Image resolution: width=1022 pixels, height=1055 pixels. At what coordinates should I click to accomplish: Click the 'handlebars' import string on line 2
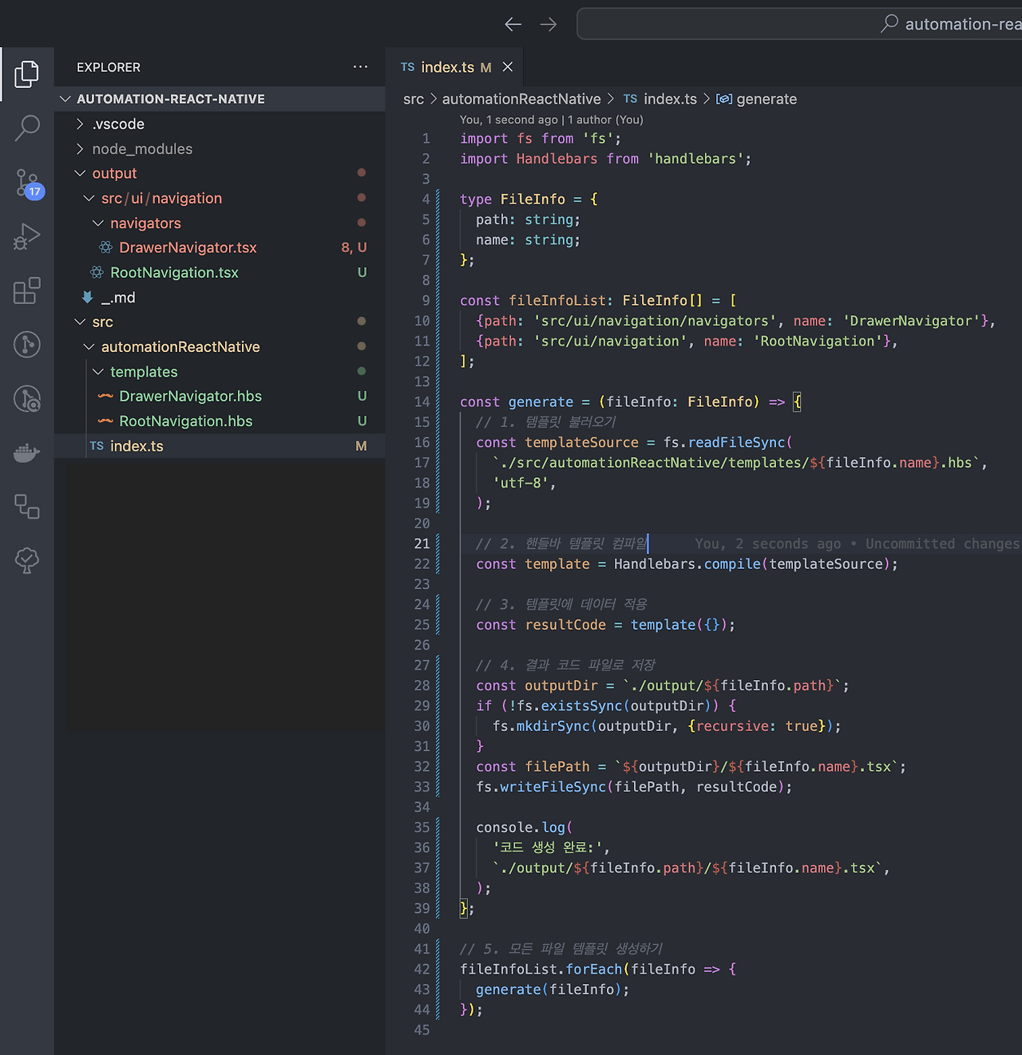tap(695, 159)
